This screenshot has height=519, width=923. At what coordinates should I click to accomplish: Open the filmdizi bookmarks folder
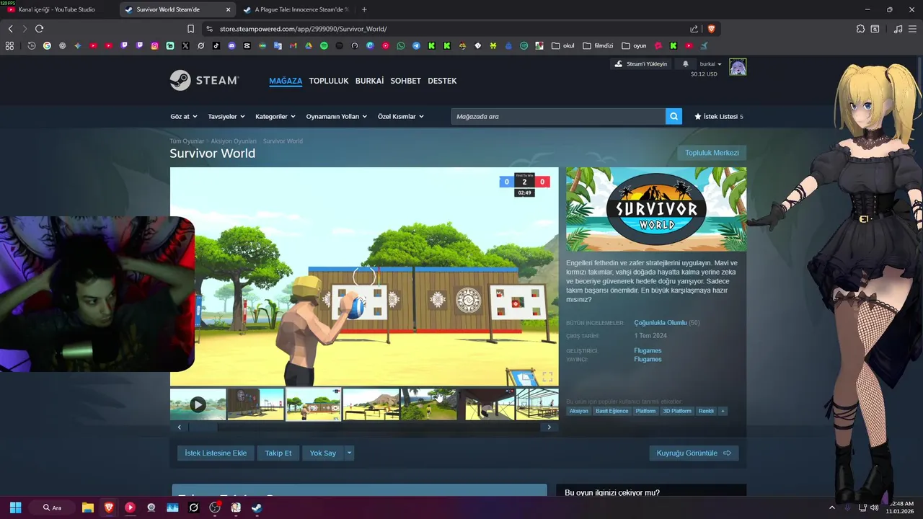click(x=598, y=45)
